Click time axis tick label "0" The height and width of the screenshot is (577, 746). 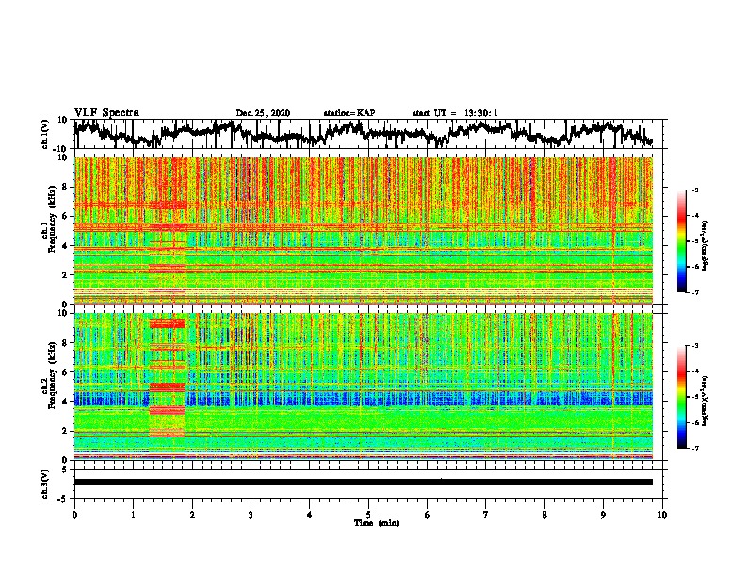click(x=74, y=515)
